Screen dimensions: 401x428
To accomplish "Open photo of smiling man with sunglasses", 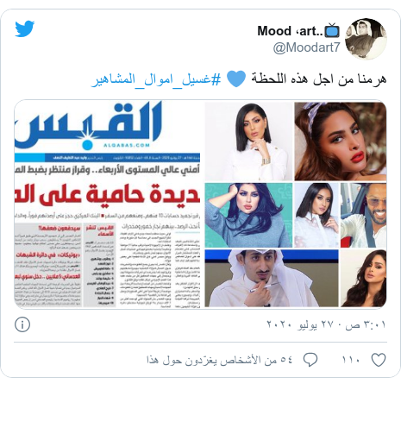I will 363,215.
